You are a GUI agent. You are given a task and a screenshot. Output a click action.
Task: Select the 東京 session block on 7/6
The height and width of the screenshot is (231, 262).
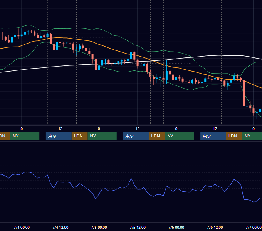213,136
